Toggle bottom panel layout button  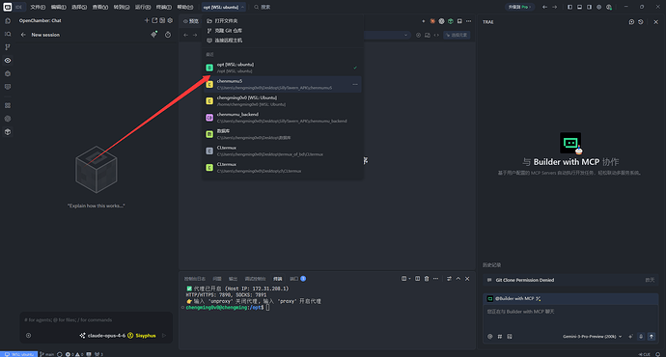[x=579, y=7]
